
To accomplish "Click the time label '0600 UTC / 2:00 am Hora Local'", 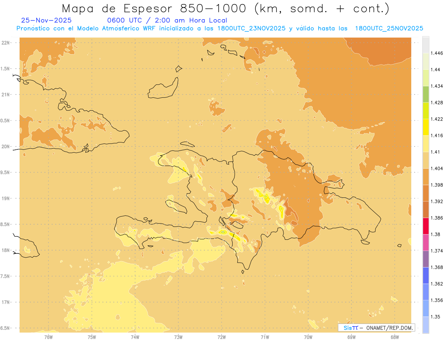I will [167, 20].
